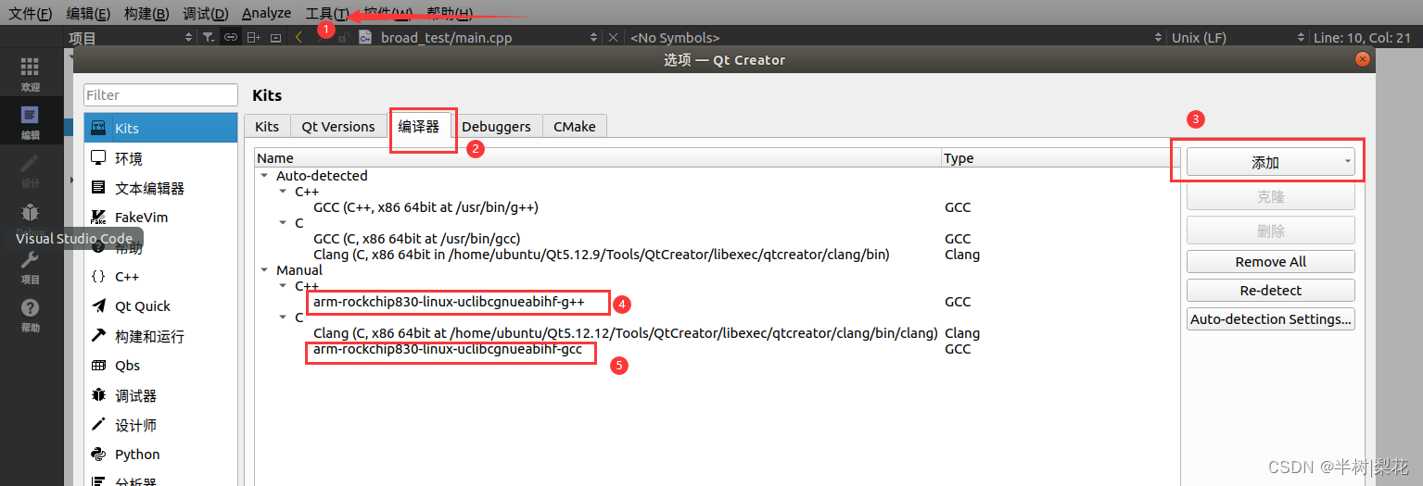Open Auto-detection Settings
1423x486 pixels.
tap(1271, 319)
